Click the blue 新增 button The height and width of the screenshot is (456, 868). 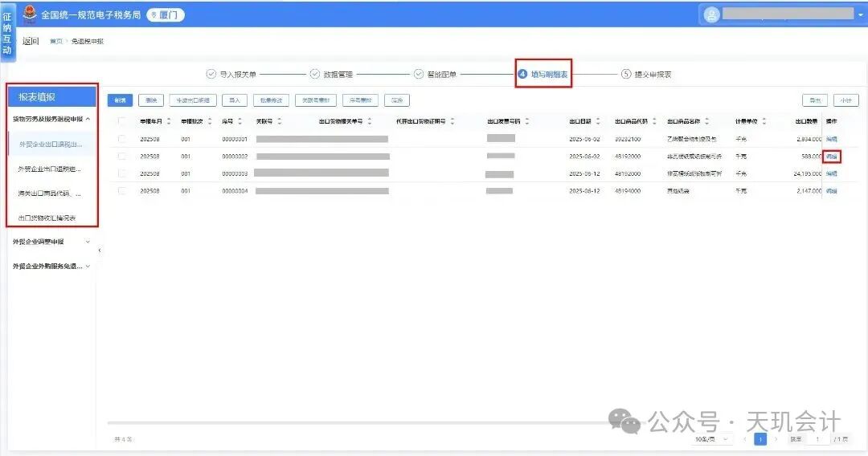(120, 100)
